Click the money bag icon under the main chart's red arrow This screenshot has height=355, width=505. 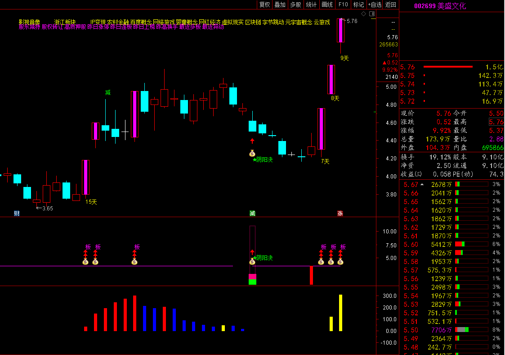coord(252,153)
